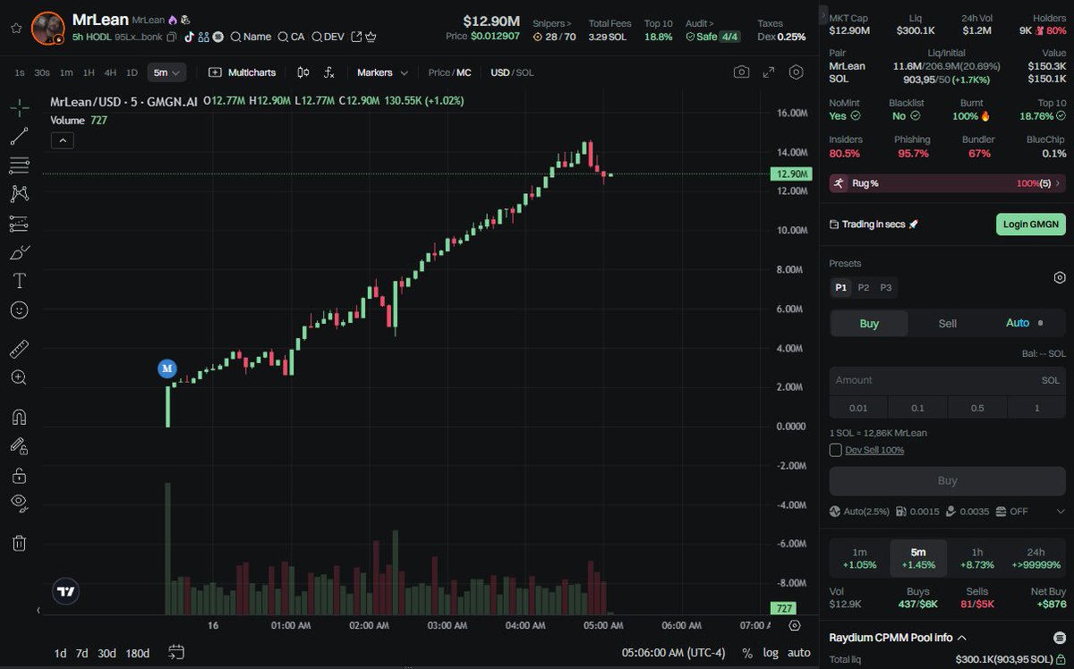
Task: Search token by CA
Action: tap(291, 37)
